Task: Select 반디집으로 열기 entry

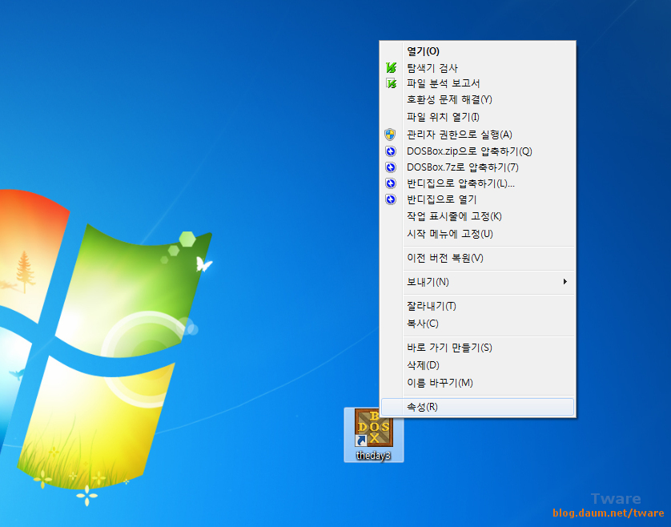Action: 477,199
